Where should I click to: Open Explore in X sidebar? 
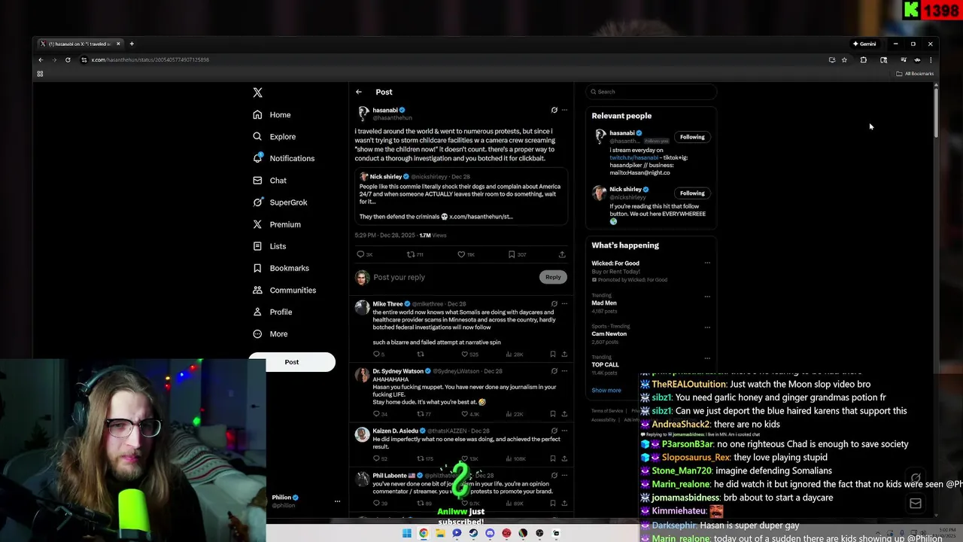click(274, 136)
